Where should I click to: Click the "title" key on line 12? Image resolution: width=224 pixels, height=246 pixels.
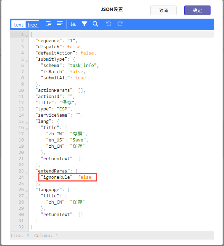45,102
